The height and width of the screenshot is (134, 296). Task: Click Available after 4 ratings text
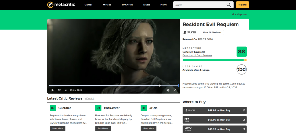click(x=196, y=70)
